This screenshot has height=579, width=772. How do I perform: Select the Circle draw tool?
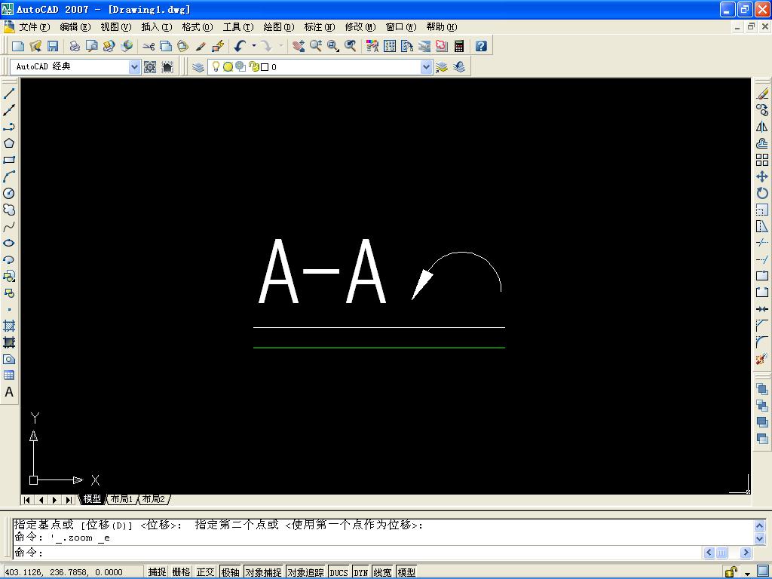point(9,193)
